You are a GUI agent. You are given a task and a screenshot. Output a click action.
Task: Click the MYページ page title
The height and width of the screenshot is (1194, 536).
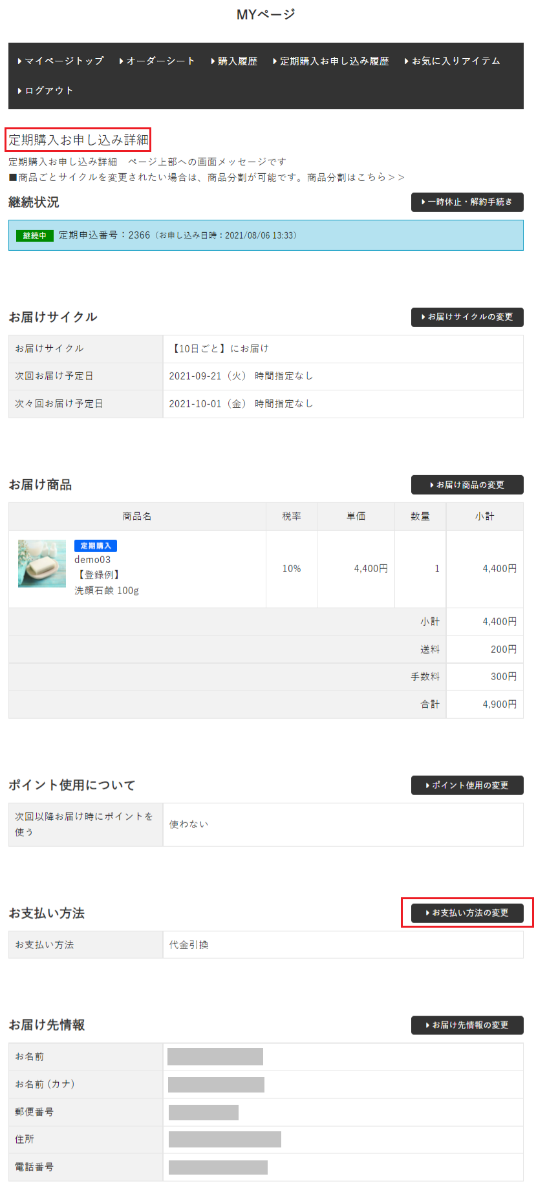pyautogui.click(x=266, y=14)
